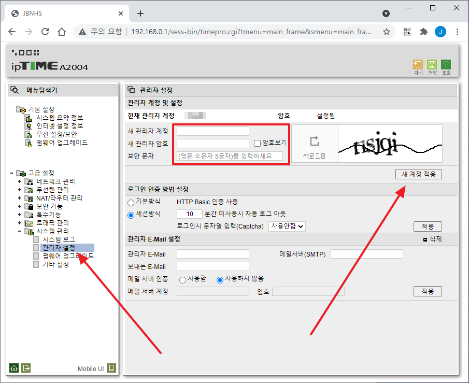Click the basic 펌웨어 업그레이드 icon under 기본 설정
This screenshot has height=383, width=469.
[29, 143]
